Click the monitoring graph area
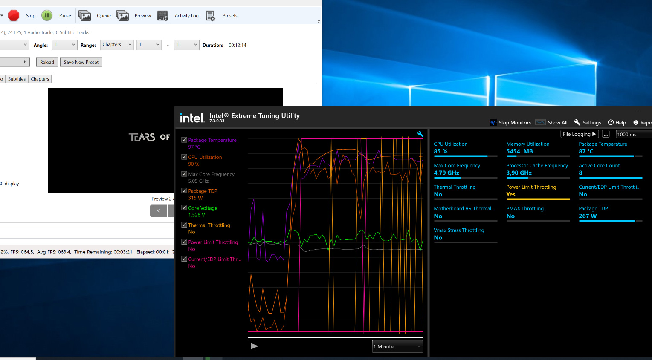This screenshot has width=652, height=360. click(336, 234)
